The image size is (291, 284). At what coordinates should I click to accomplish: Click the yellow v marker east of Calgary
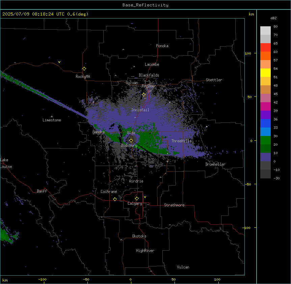click(145, 197)
